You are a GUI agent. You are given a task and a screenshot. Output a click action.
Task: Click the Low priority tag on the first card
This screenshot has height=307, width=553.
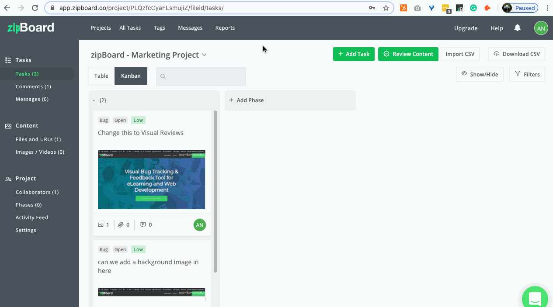(138, 120)
